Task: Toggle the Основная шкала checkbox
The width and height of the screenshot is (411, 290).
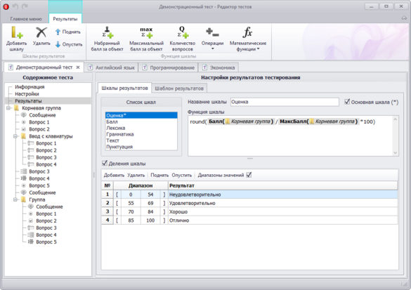Action: click(347, 102)
